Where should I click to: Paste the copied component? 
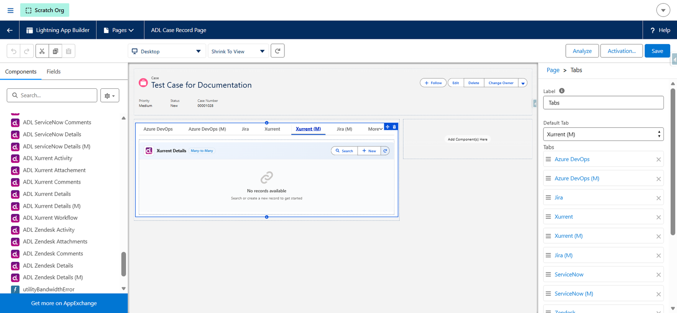(69, 51)
